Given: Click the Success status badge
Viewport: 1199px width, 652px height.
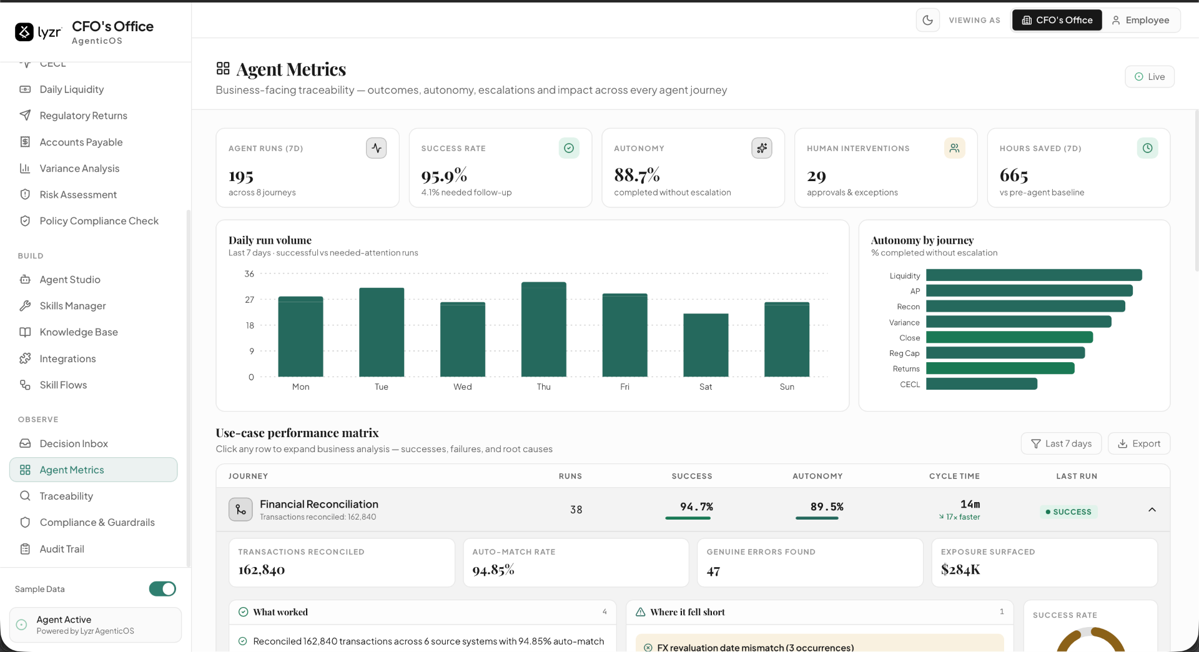Looking at the screenshot, I should (x=1068, y=511).
